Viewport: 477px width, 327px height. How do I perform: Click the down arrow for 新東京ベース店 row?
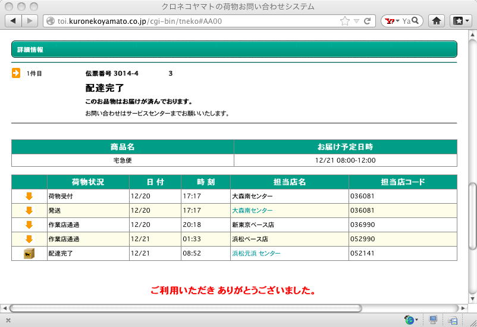[29, 225]
